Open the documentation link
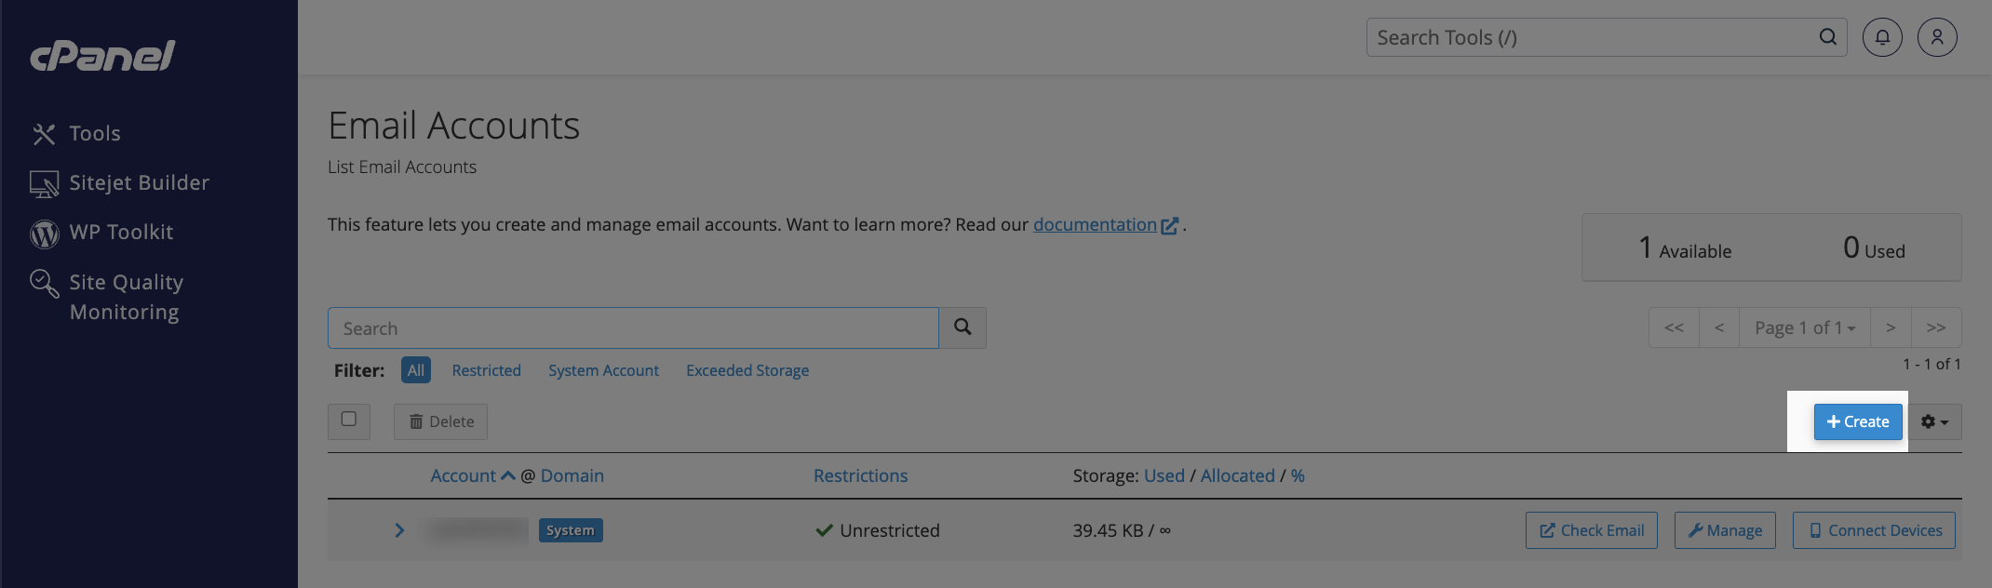This screenshot has width=1992, height=588. (1095, 225)
